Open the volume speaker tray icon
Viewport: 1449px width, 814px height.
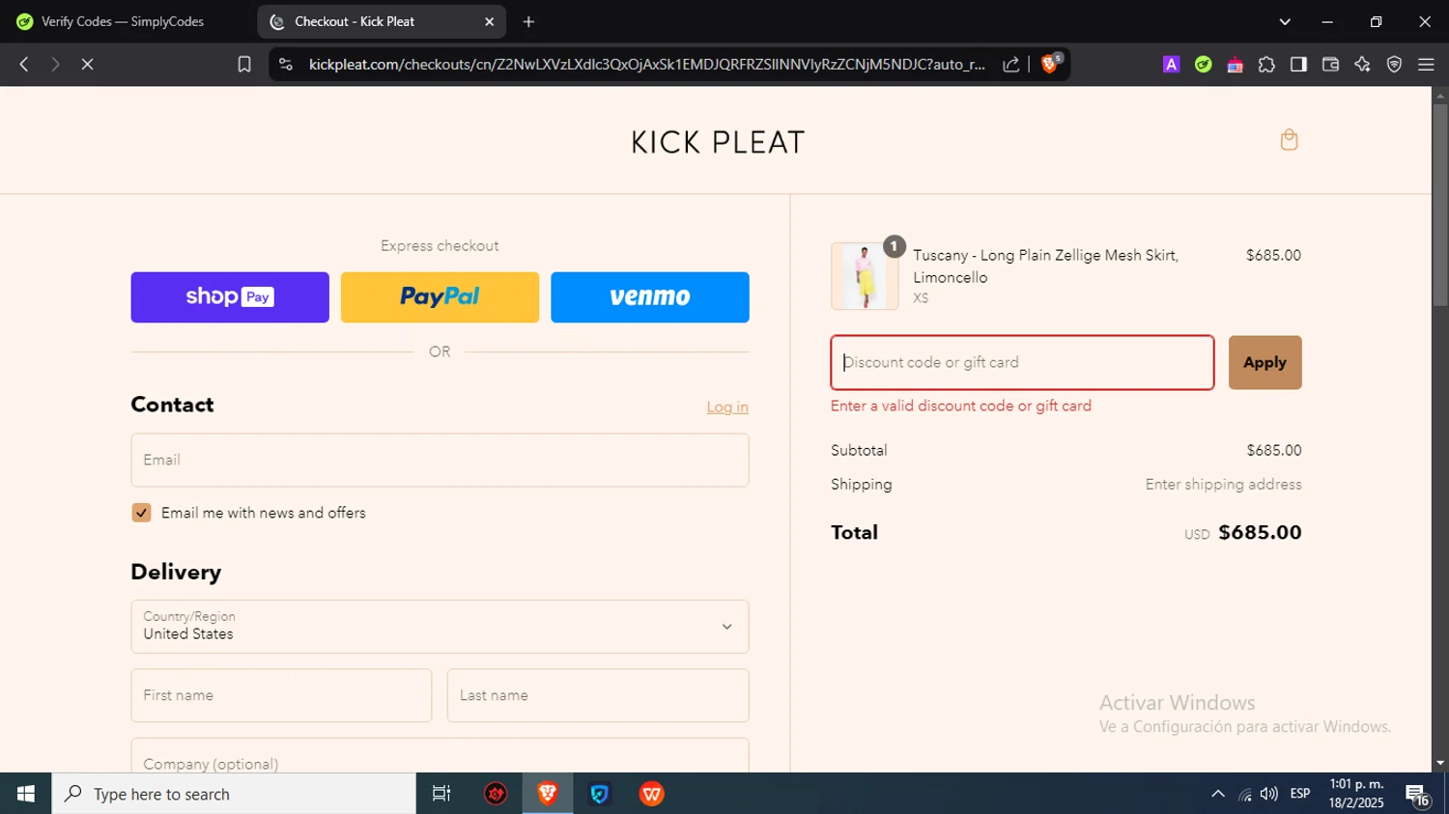click(x=1269, y=794)
